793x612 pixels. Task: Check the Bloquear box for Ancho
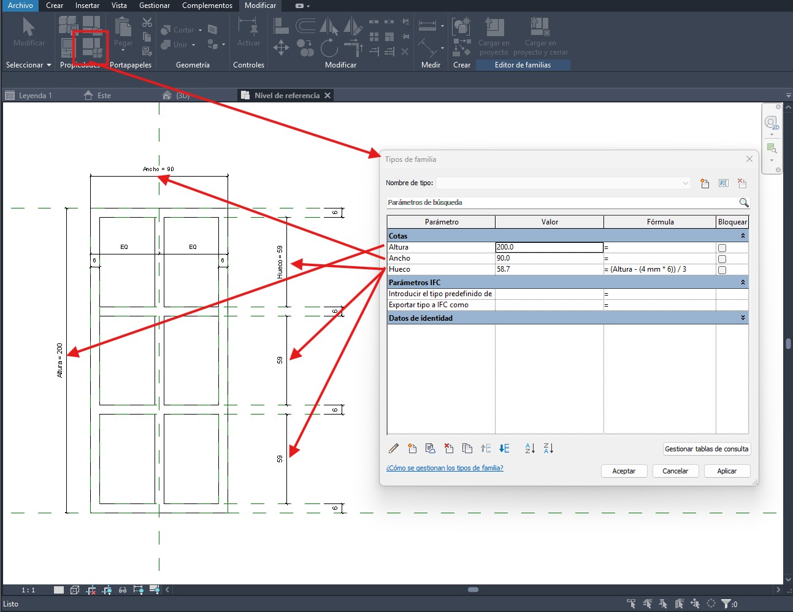pyautogui.click(x=722, y=259)
